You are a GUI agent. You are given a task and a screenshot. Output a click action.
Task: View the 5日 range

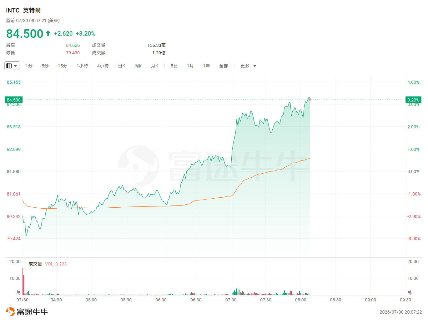click(x=174, y=66)
